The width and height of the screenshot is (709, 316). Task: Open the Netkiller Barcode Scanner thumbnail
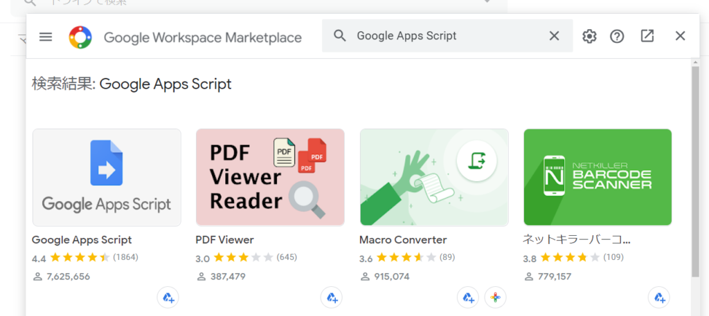pyautogui.click(x=598, y=177)
